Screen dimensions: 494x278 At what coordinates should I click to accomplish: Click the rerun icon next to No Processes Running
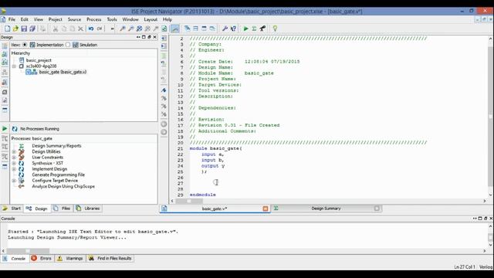pos(15,129)
